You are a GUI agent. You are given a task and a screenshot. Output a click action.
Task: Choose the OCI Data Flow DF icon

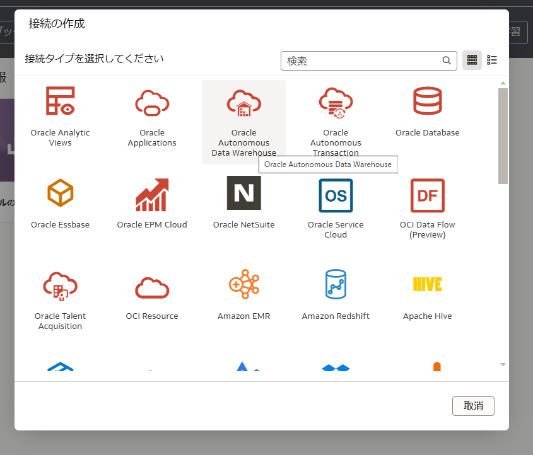[427, 195]
